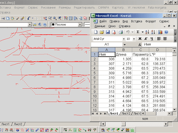The height and width of the screenshot is (133, 178).
Task: Click the Excel last sheet navigation arrow
Action: point(105,114)
